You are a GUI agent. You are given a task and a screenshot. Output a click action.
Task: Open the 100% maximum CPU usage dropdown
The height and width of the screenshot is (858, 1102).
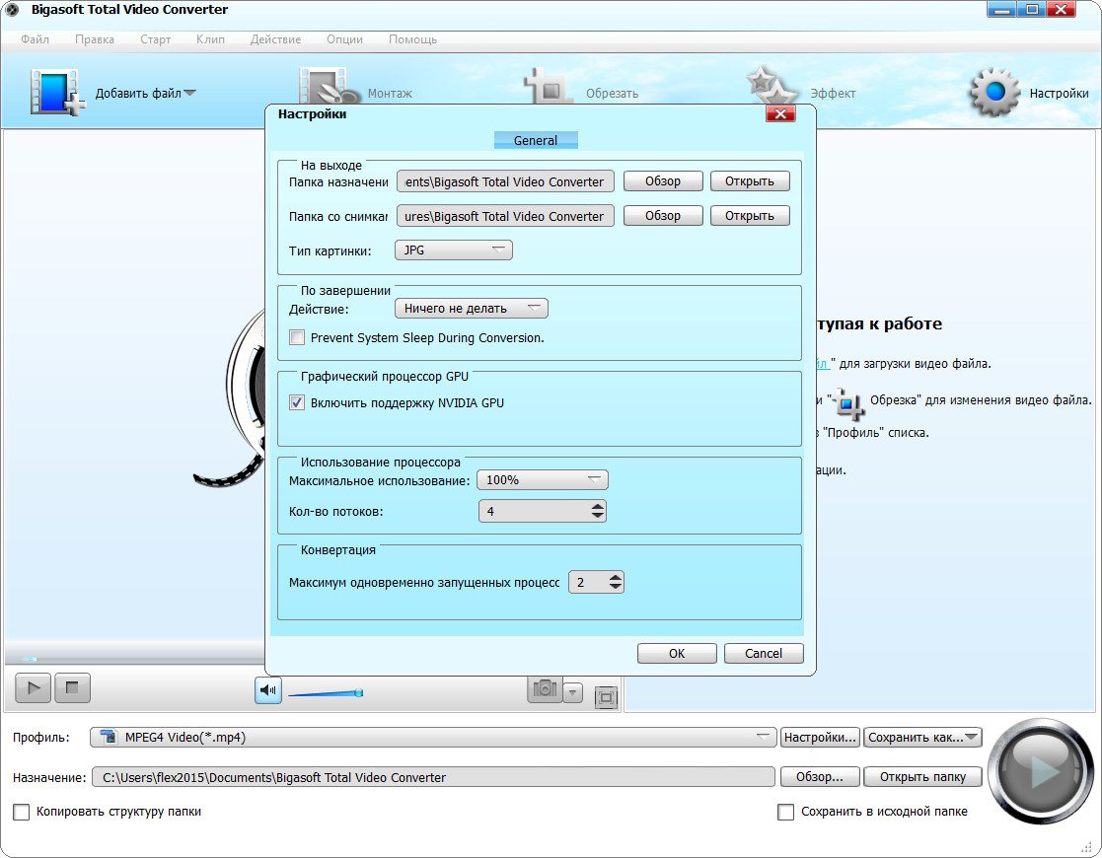point(542,480)
